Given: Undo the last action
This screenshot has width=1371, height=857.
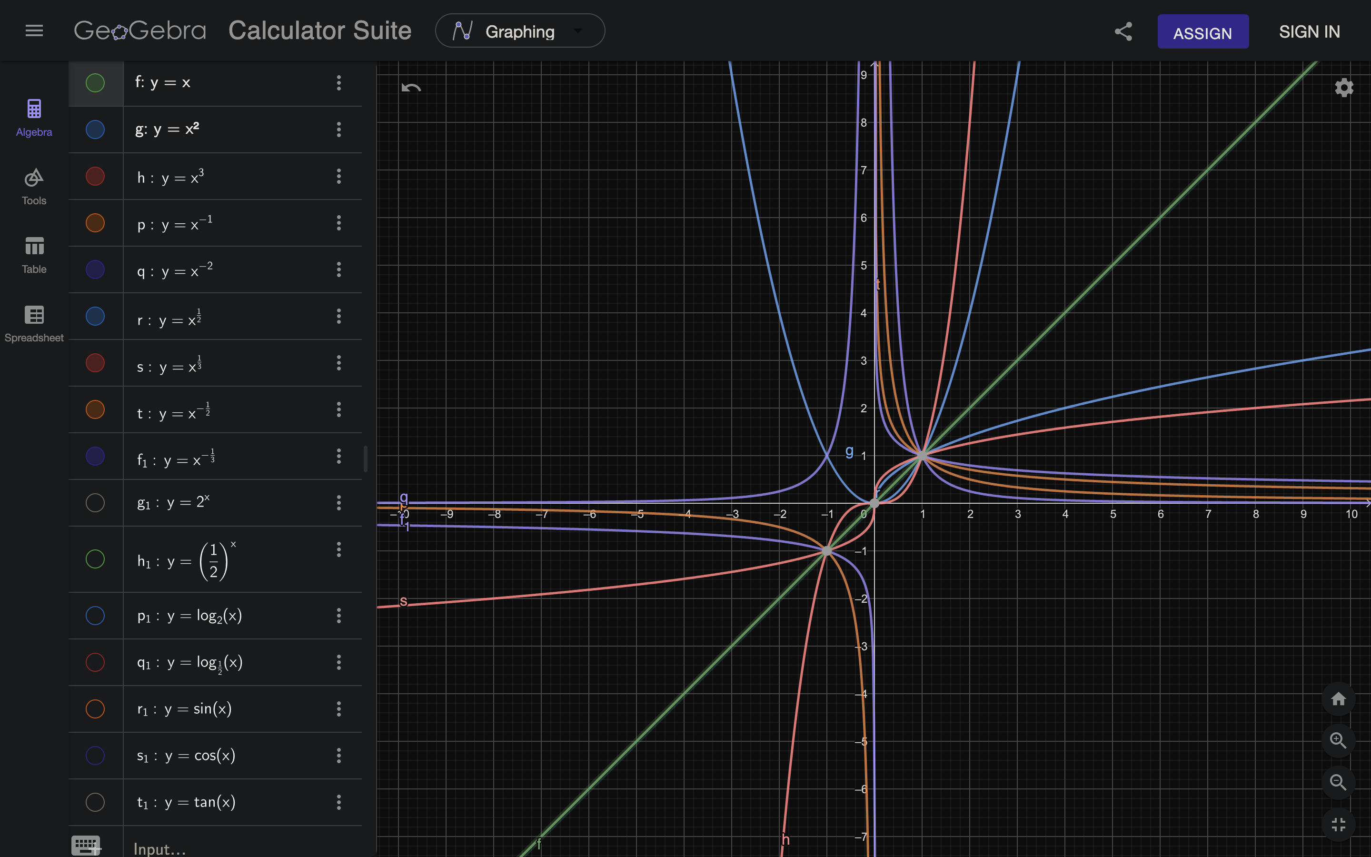Looking at the screenshot, I should coord(411,88).
